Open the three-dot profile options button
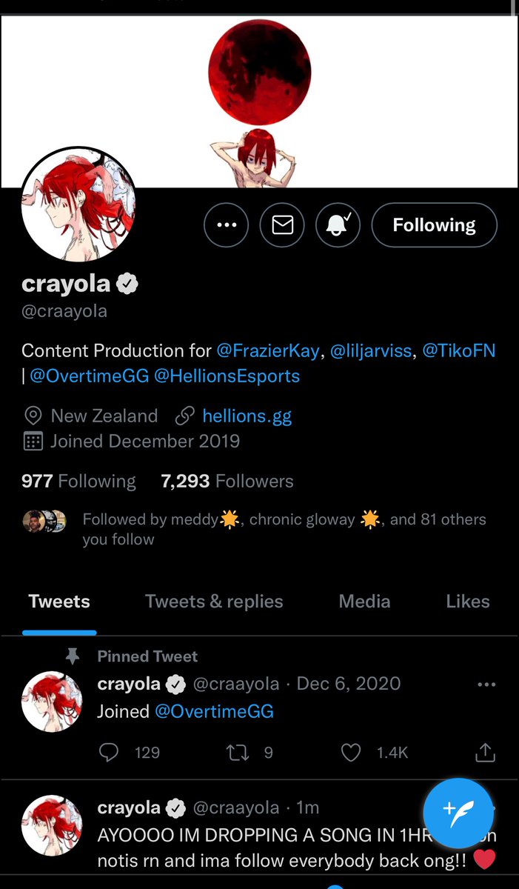 pyautogui.click(x=226, y=224)
